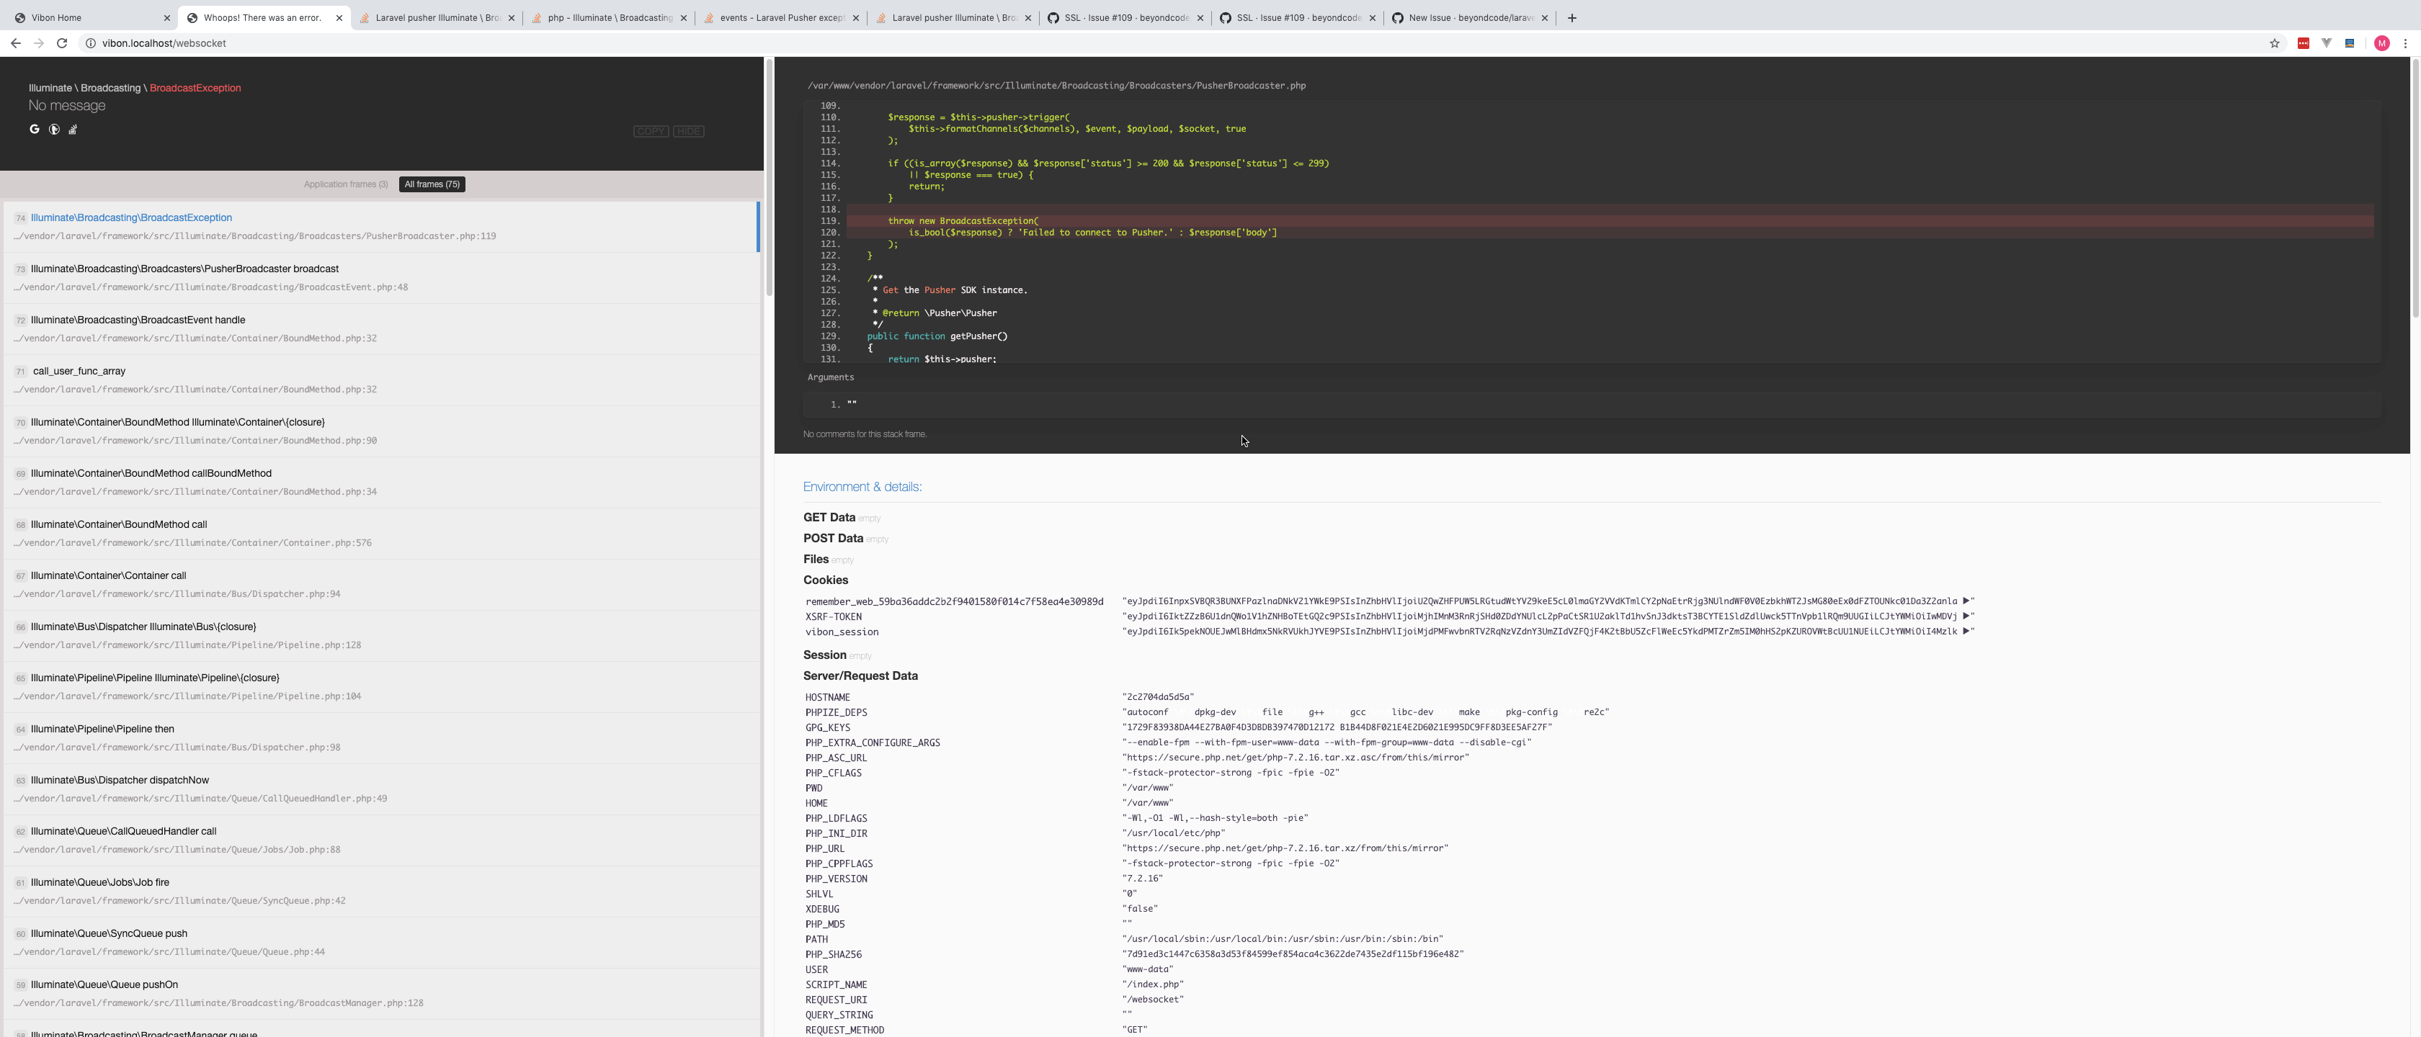This screenshot has height=1037, width=2421.
Task: Close the Whoops error tab
Action: (339, 18)
